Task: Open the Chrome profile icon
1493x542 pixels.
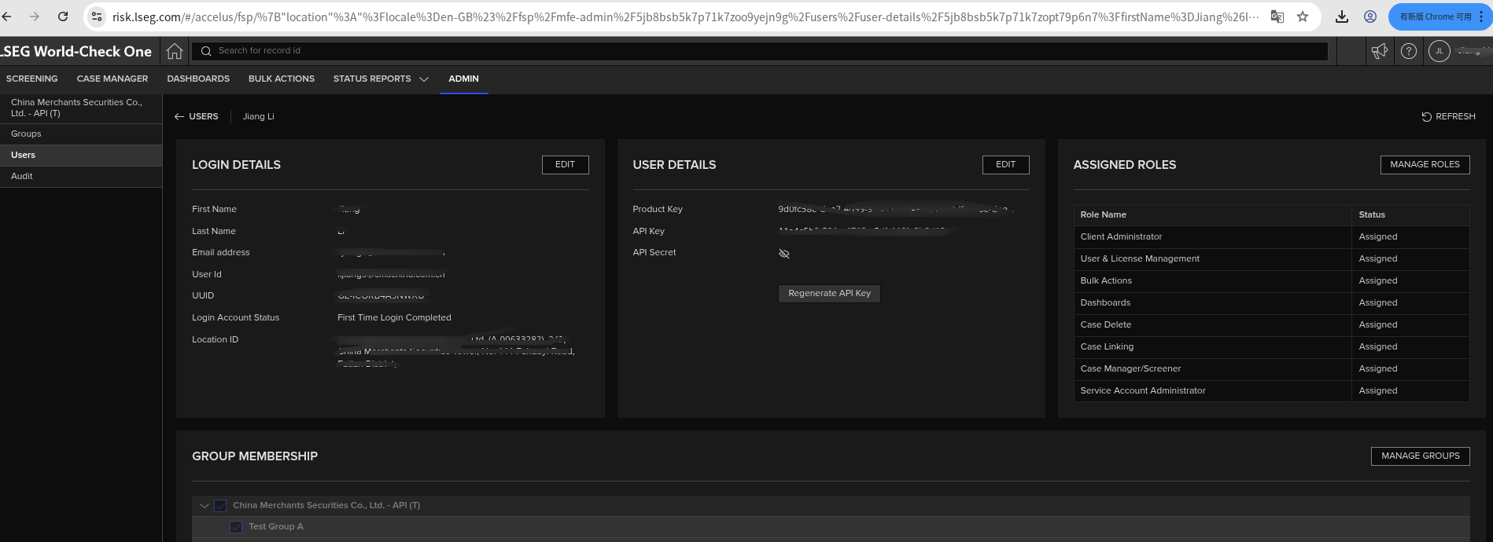Action: click(1370, 16)
